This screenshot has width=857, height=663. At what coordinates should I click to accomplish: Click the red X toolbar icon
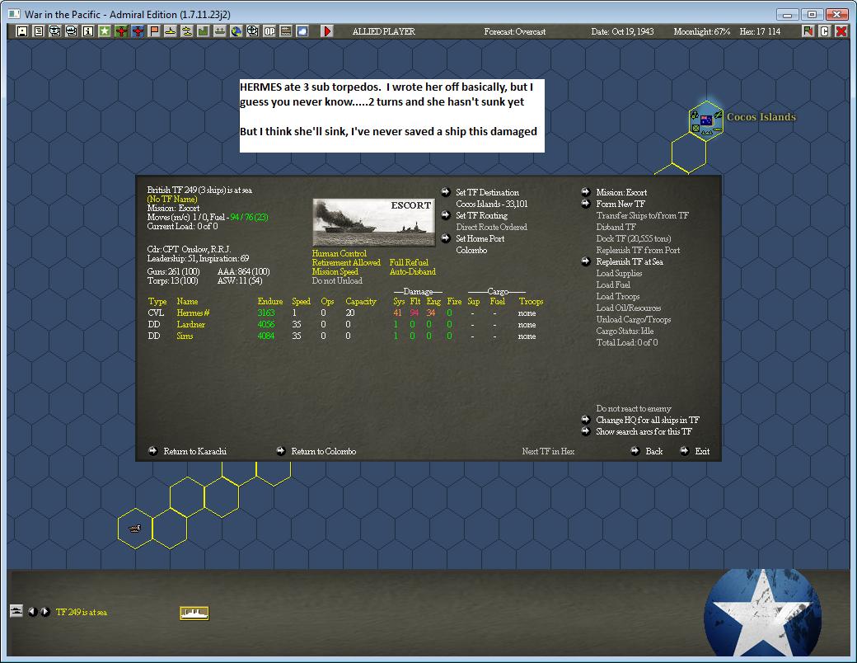pos(841,31)
